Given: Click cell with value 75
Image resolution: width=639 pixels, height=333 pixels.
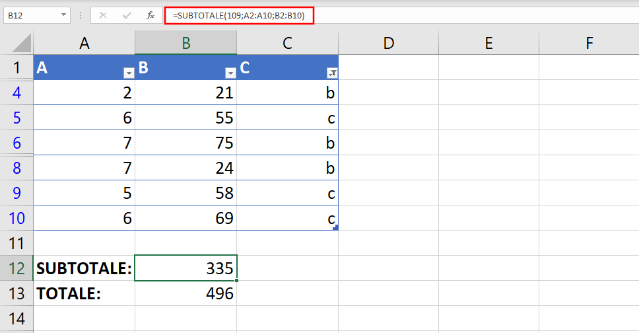Looking at the screenshot, I should (186, 143).
